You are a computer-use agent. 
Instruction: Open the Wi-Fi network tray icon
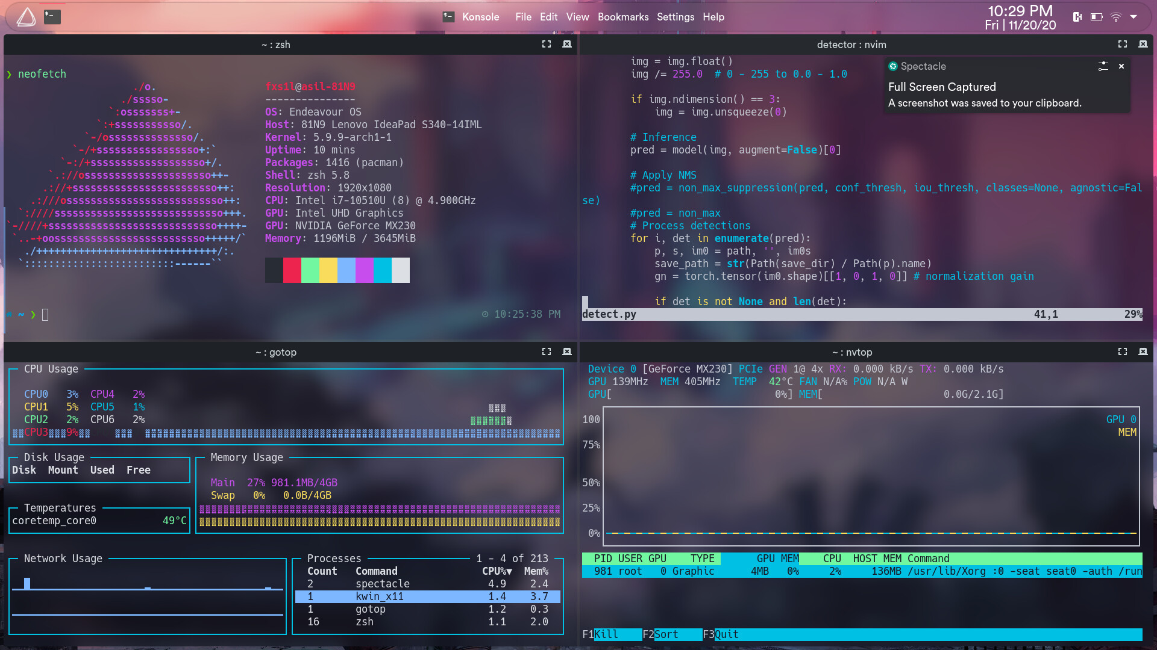coord(1116,17)
